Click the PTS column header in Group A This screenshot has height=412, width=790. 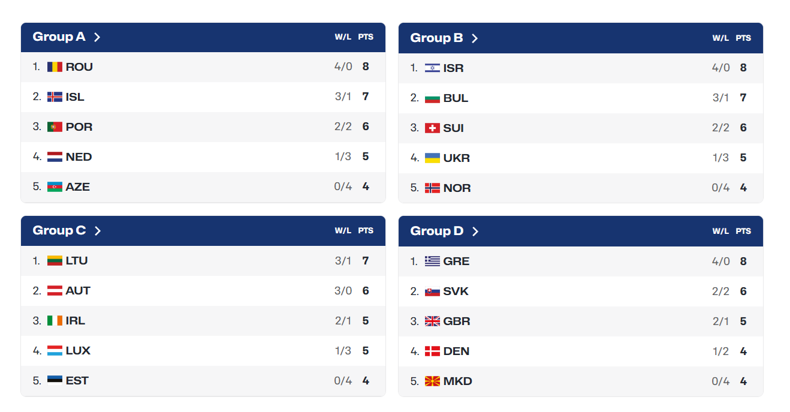click(366, 37)
